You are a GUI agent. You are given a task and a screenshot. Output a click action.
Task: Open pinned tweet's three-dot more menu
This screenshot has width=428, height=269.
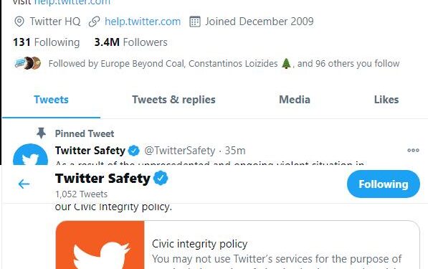coord(413,150)
